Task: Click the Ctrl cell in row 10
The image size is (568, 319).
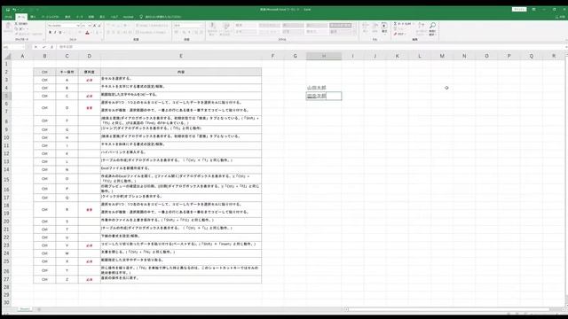Action: pos(44,138)
